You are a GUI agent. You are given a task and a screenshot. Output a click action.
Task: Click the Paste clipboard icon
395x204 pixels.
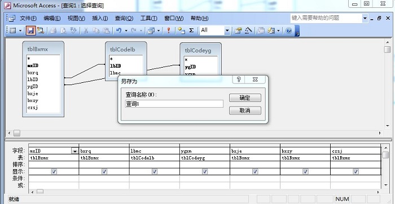(107, 30)
